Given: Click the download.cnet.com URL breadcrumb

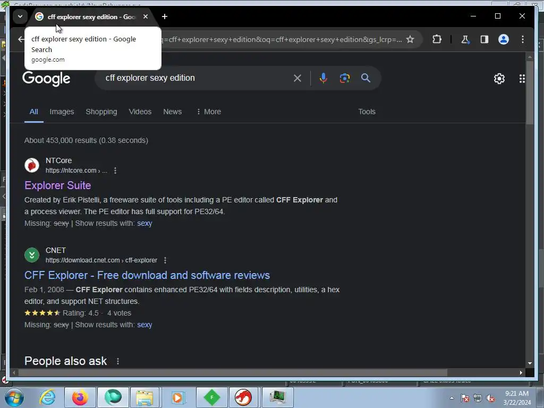Looking at the screenshot, I should [101, 260].
